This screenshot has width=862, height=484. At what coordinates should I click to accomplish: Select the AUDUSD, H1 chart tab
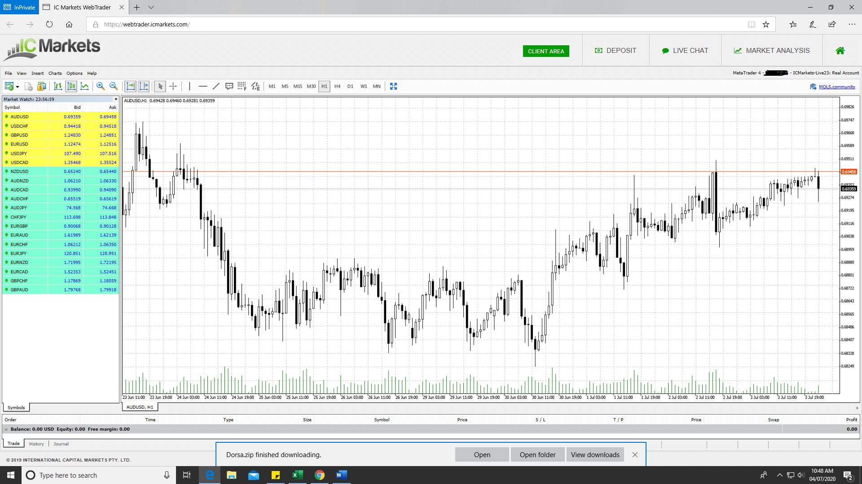click(x=140, y=407)
